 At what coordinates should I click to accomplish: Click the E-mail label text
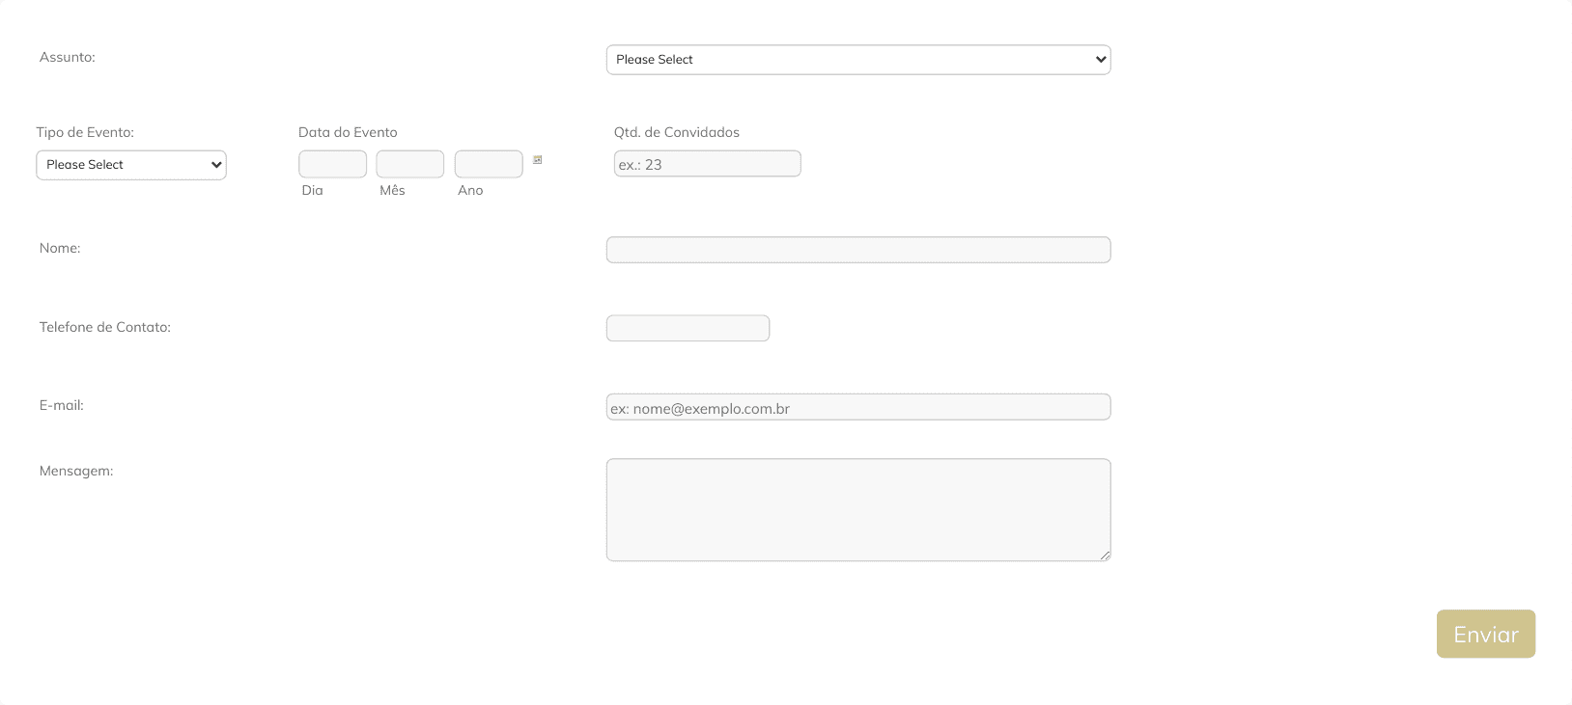click(x=62, y=405)
